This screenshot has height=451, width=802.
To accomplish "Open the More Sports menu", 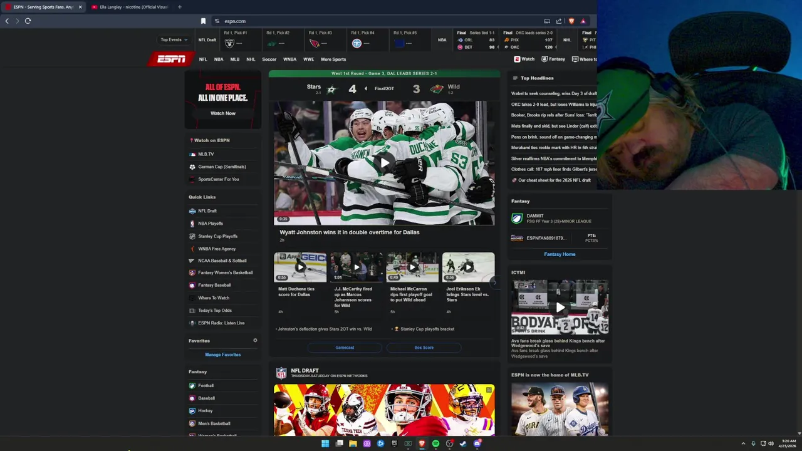I will click(333, 60).
